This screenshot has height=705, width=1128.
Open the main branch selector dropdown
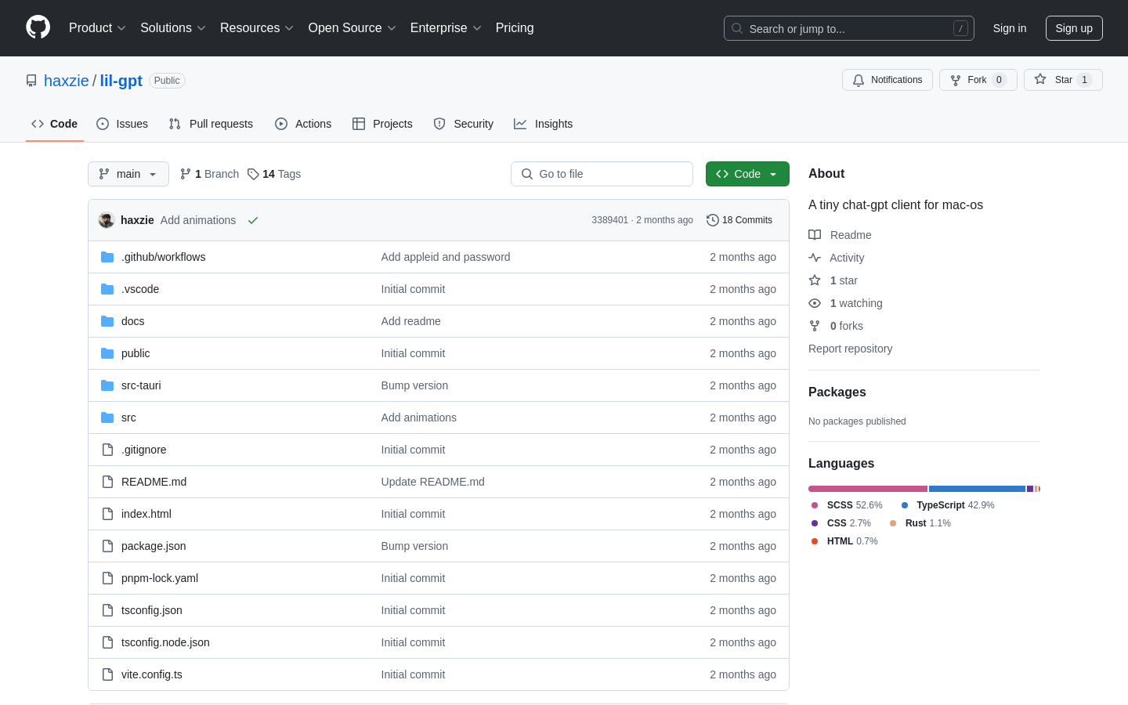coord(128,174)
